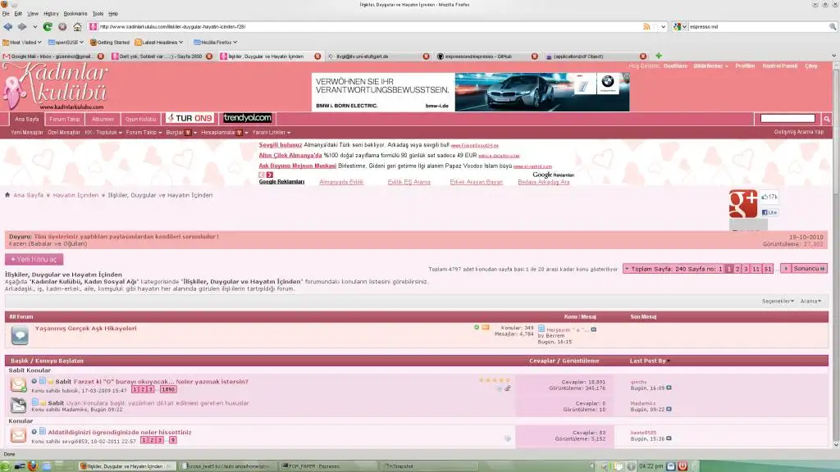Screen dimensions: 840x472
Task: Open a new tab with green plus icon
Action: (x=659, y=56)
